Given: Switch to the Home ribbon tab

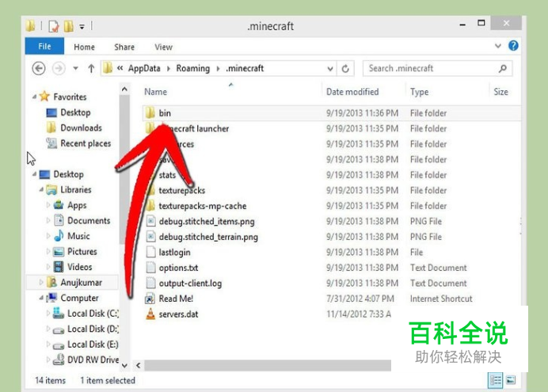Looking at the screenshot, I should click(x=84, y=48).
